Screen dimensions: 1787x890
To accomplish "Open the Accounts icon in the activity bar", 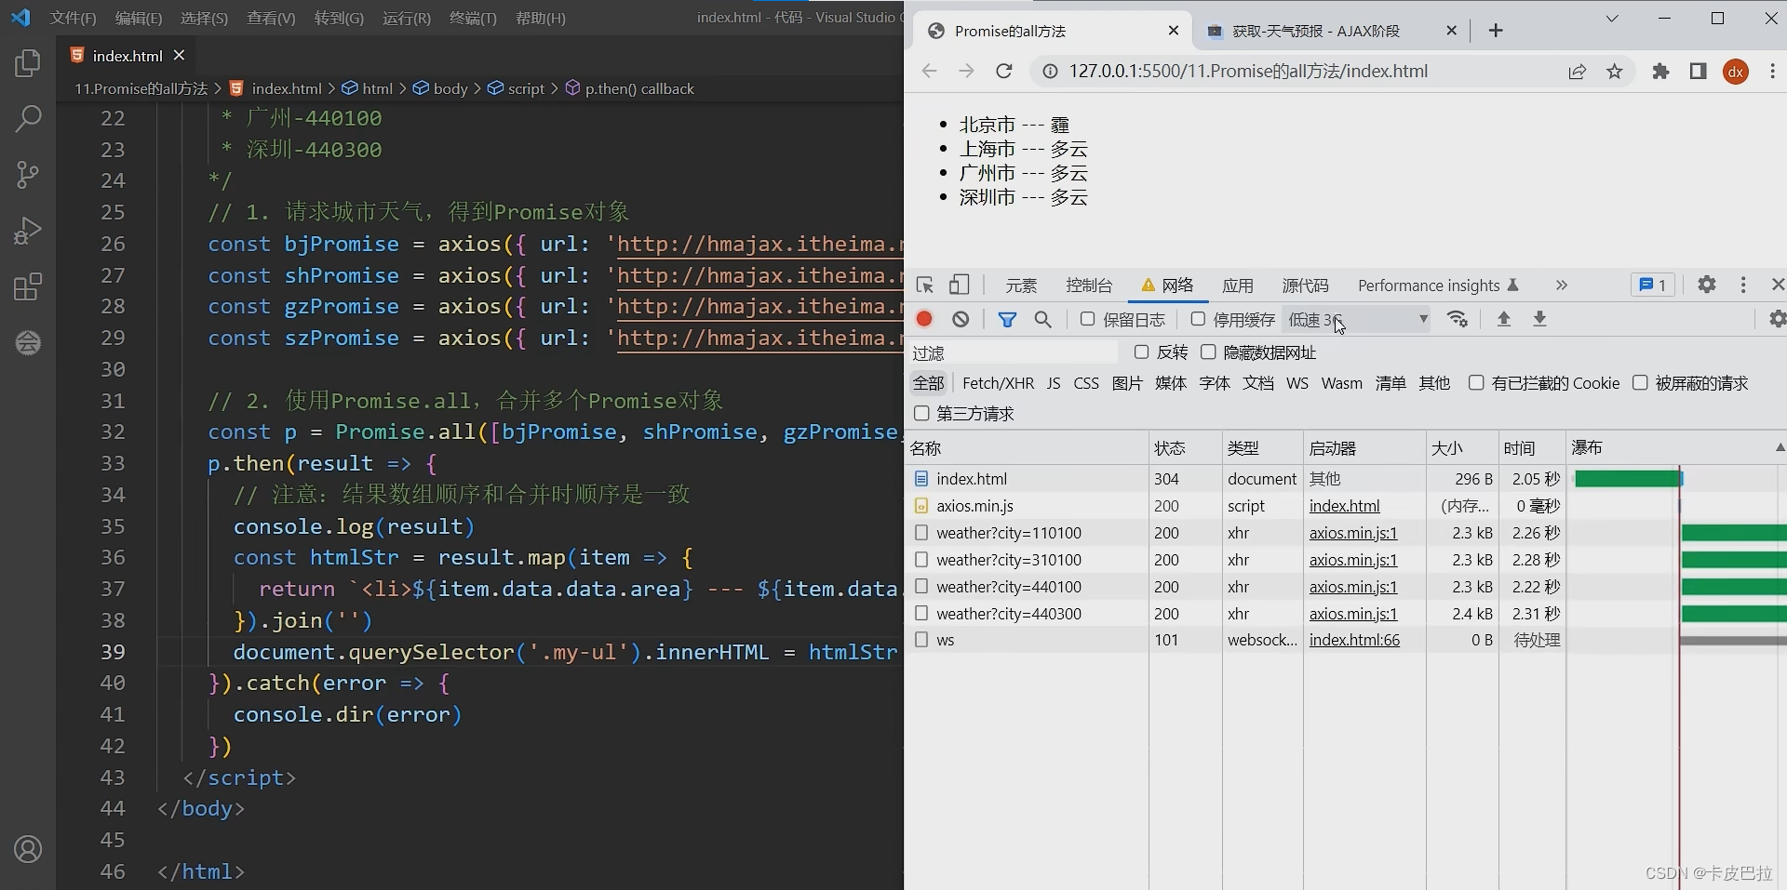I will 28,849.
